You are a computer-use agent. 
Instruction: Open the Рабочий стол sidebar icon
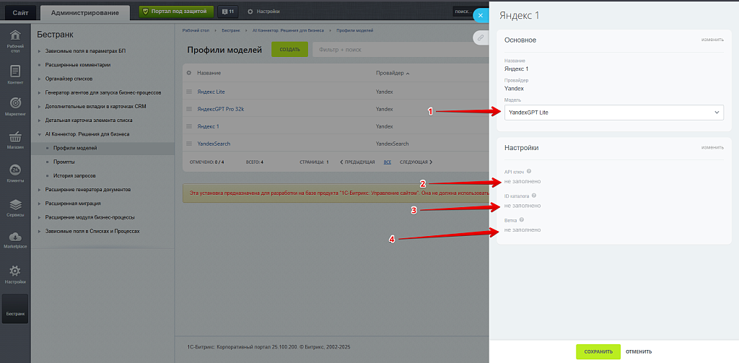[15, 40]
